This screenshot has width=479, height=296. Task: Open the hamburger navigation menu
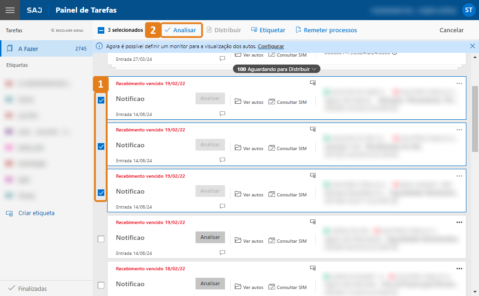[x=10, y=10]
